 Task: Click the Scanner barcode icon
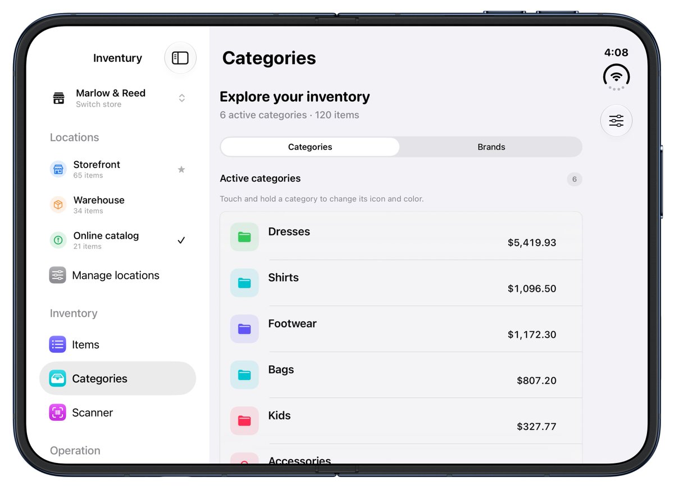coord(57,412)
